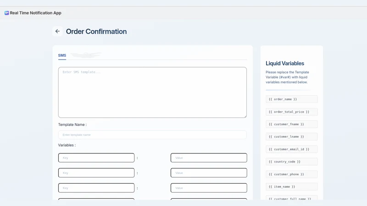This screenshot has width=367, height=206.
Task: Click the Liquid Variables heading
Action: (x=285, y=63)
